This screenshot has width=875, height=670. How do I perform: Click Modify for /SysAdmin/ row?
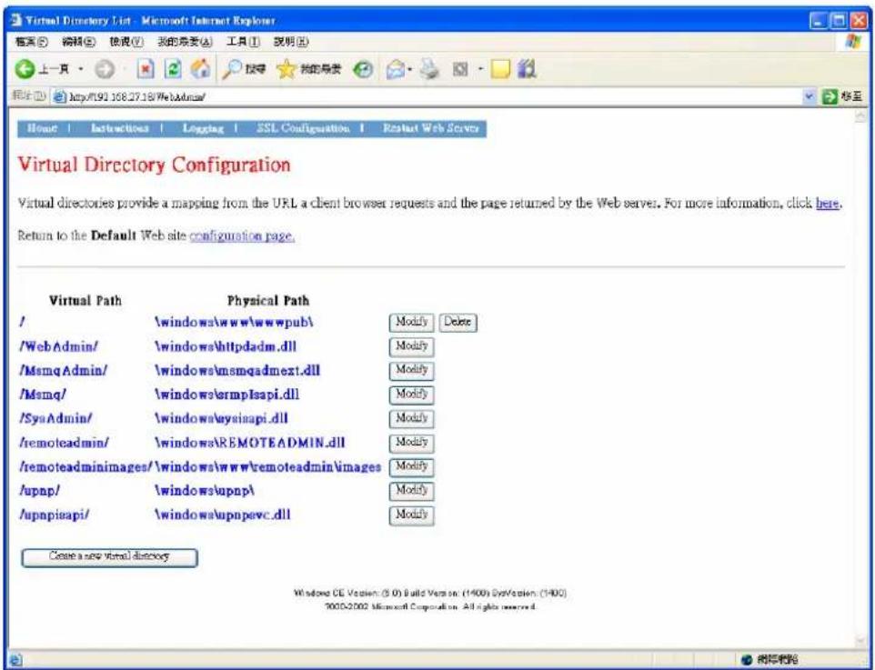coord(411,418)
